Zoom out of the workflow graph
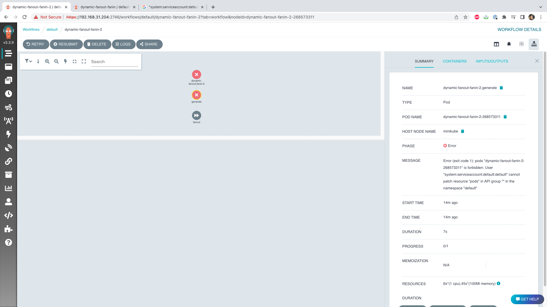 pyautogui.click(x=56, y=61)
